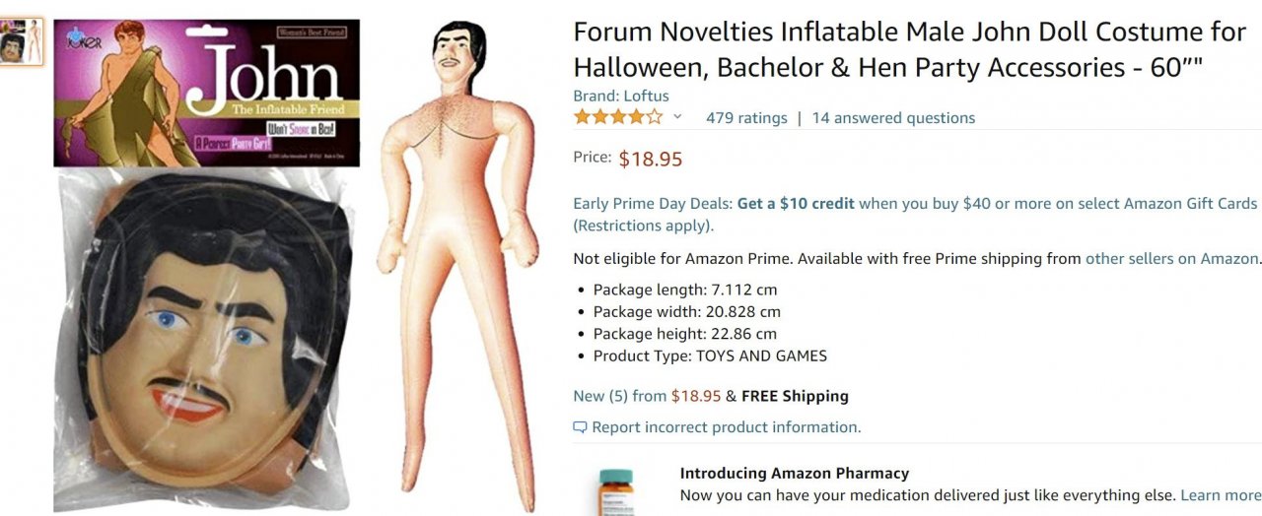This screenshot has width=1262, height=516.
Task: Click the Amazon Pharmacy bottle image
Action: coord(617,492)
